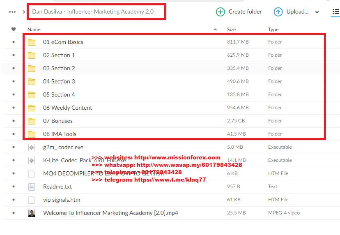This screenshot has width=340, height=235.
Task: Click the heart favorites column header
Action: [x=14, y=30]
